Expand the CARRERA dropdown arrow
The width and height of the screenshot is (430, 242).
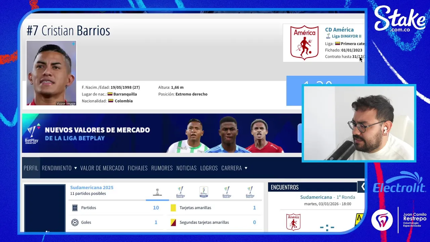click(x=246, y=168)
